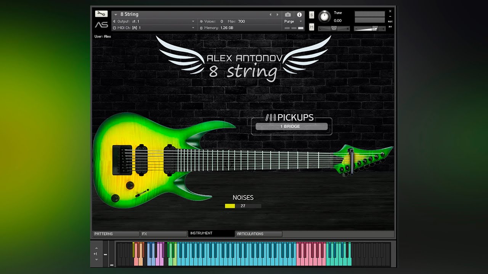Open the MIDI Ch dropdown
Viewport: 488px width, 274px height.
coord(154,28)
